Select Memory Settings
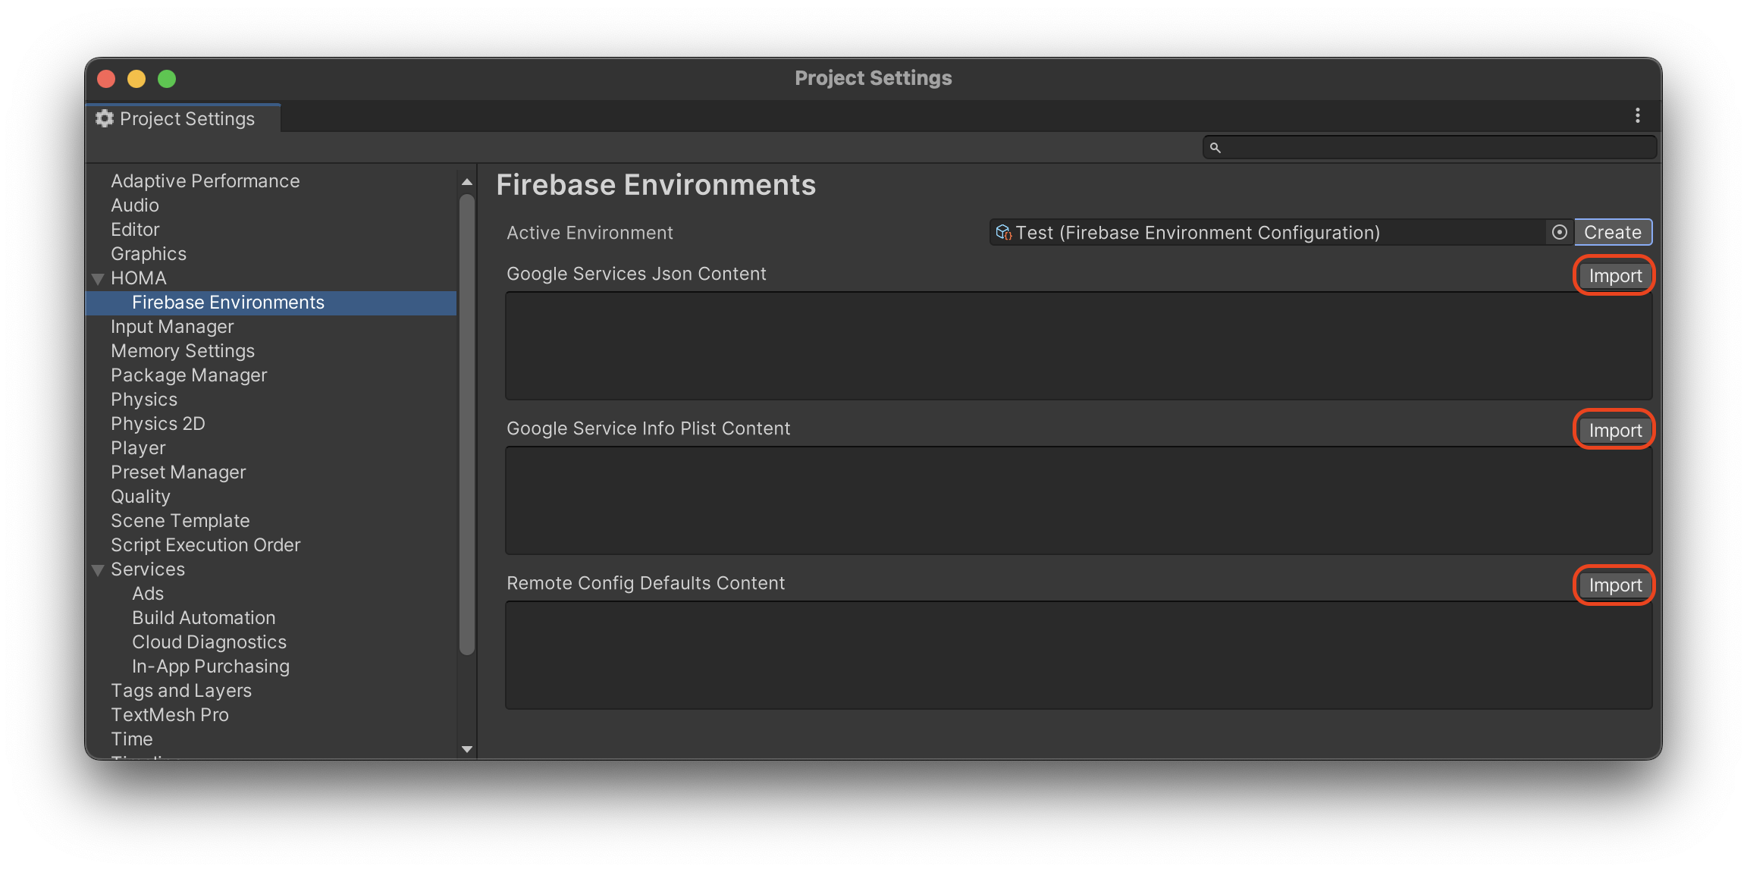This screenshot has width=1747, height=872. 183,350
